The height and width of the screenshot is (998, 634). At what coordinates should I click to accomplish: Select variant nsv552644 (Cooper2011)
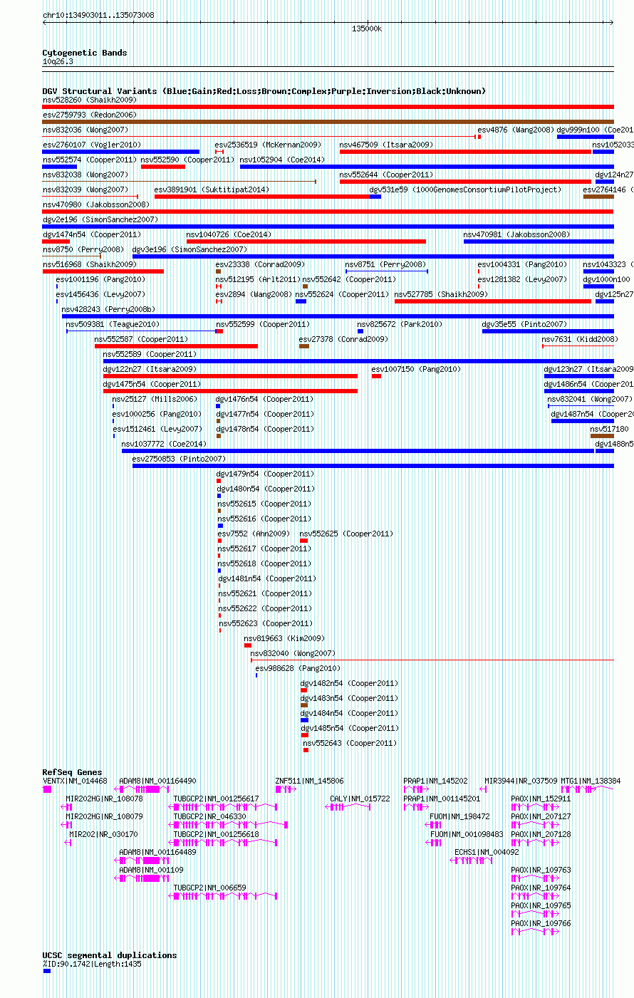pyautogui.click(x=465, y=182)
